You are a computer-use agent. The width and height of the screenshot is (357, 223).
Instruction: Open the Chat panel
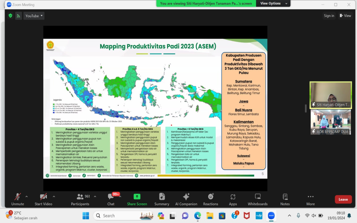pos(111,199)
